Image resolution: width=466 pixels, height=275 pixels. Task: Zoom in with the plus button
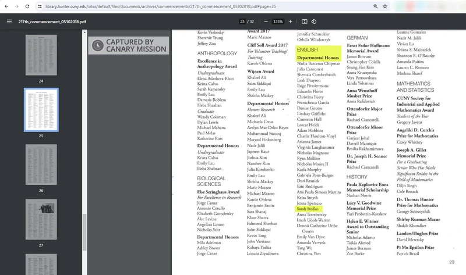291,22
